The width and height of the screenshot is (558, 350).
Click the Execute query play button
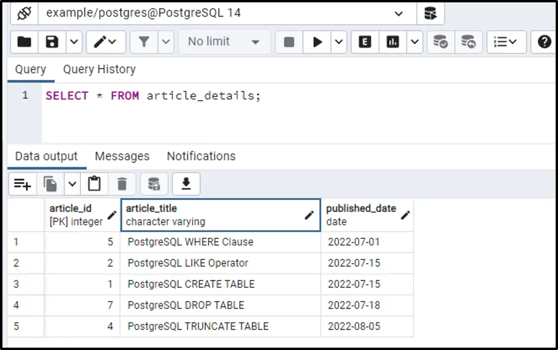click(x=318, y=42)
